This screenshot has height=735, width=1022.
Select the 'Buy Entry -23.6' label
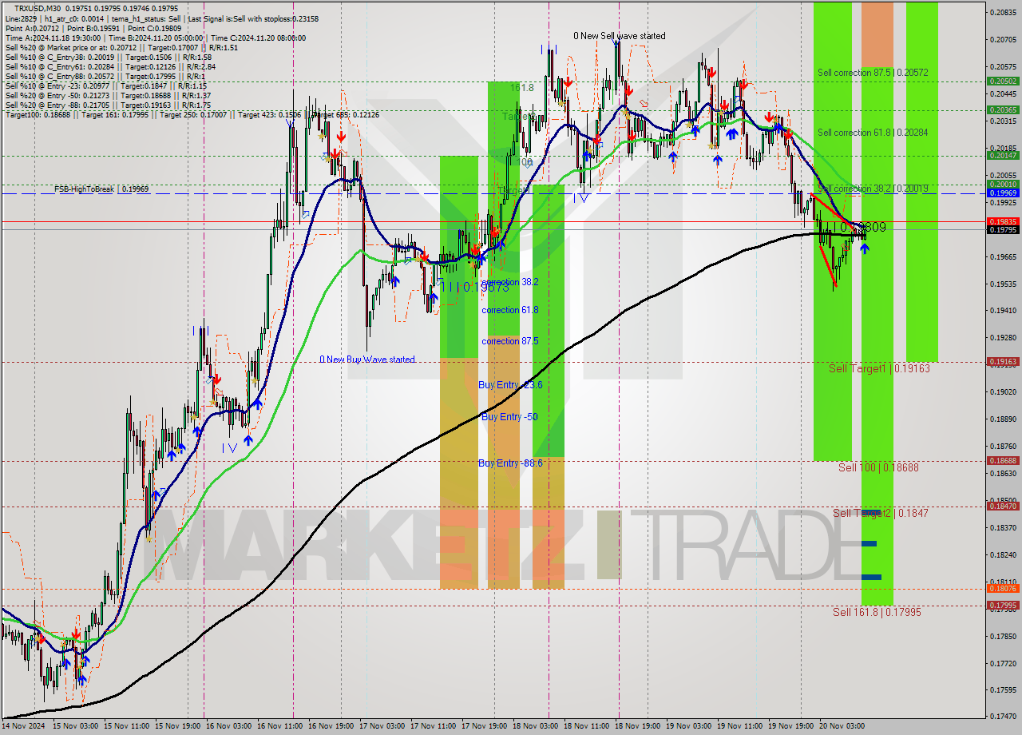point(510,385)
